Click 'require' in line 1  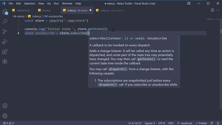pos(55,21)
